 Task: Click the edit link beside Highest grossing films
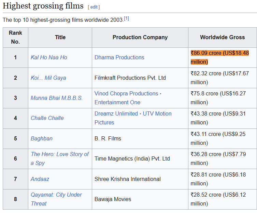(94, 7)
